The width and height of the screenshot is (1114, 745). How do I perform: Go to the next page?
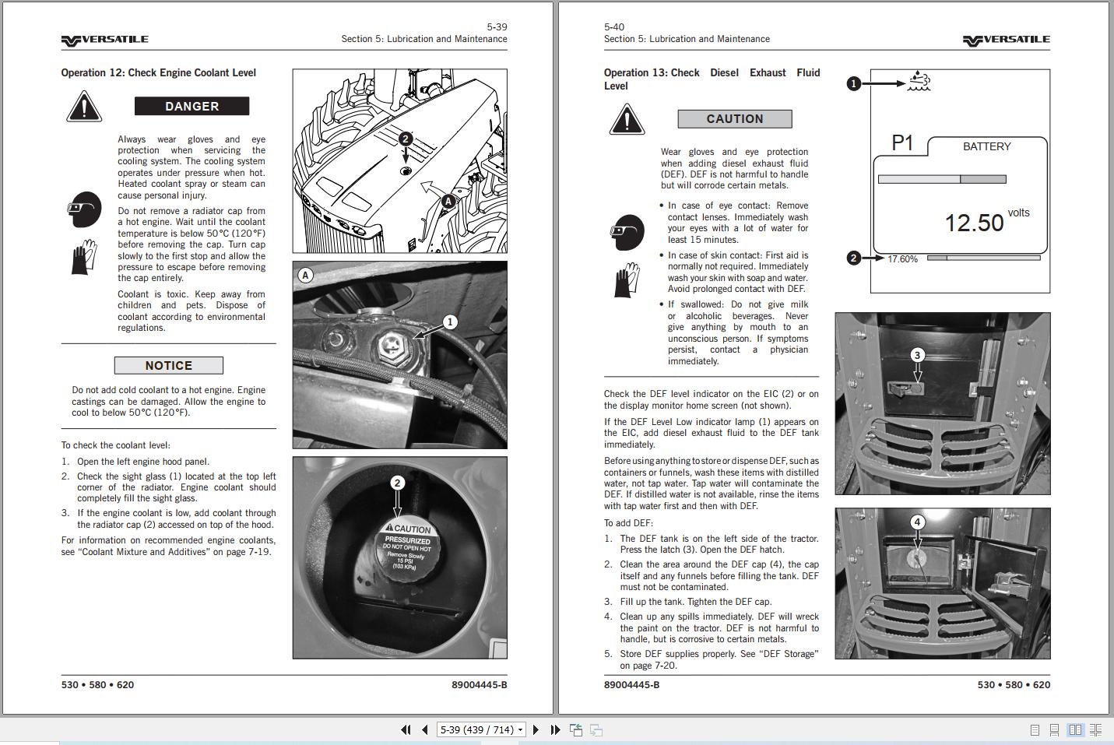[536, 729]
